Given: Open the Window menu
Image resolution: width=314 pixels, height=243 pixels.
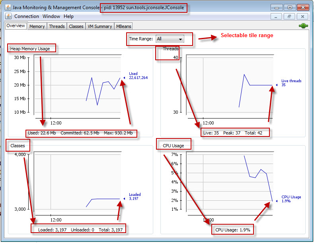Looking at the screenshot, I should (x=51, y=16).
